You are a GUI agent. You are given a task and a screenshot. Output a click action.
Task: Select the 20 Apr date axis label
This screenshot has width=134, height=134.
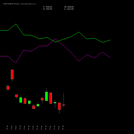click(x=29, y=128)
